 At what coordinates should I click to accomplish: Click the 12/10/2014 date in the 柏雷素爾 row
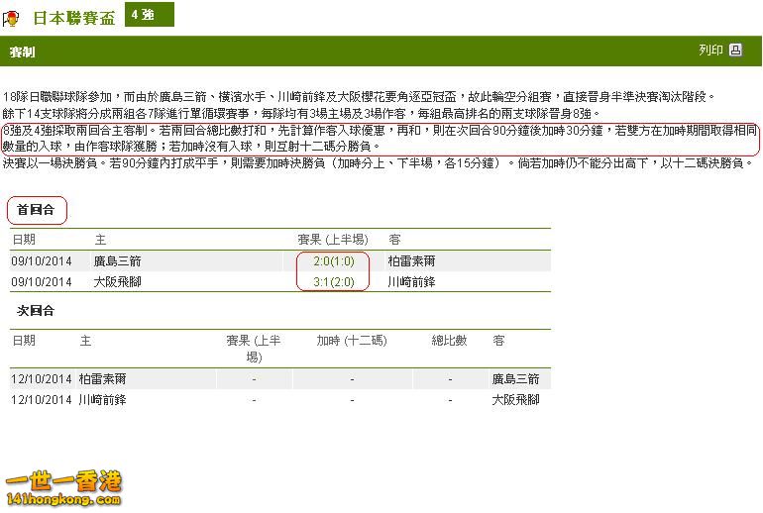coord(42,378)
